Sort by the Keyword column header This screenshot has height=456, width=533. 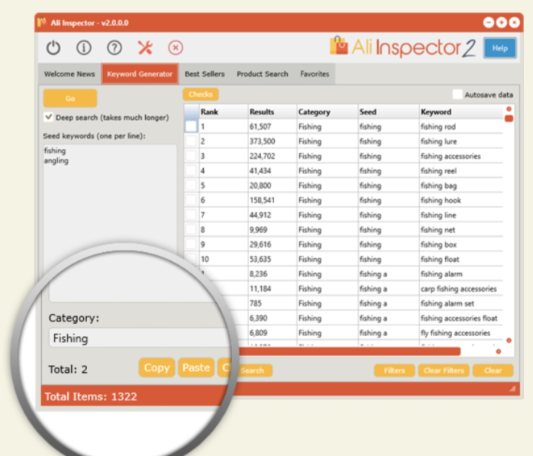point(461,112)
